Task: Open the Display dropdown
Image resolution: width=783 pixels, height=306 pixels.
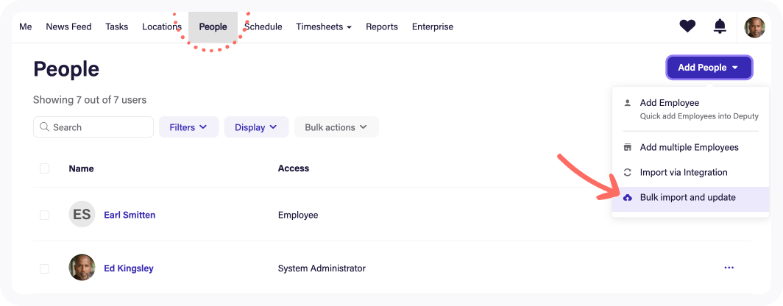Action: (256, 127)
